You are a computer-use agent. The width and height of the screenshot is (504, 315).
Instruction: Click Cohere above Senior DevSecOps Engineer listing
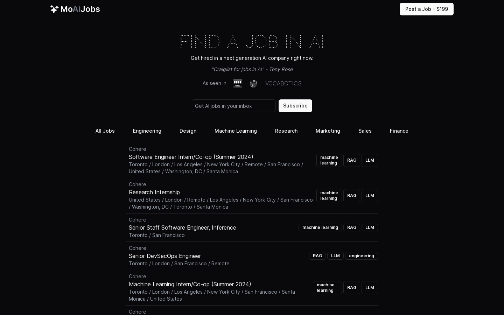point(138,248)
